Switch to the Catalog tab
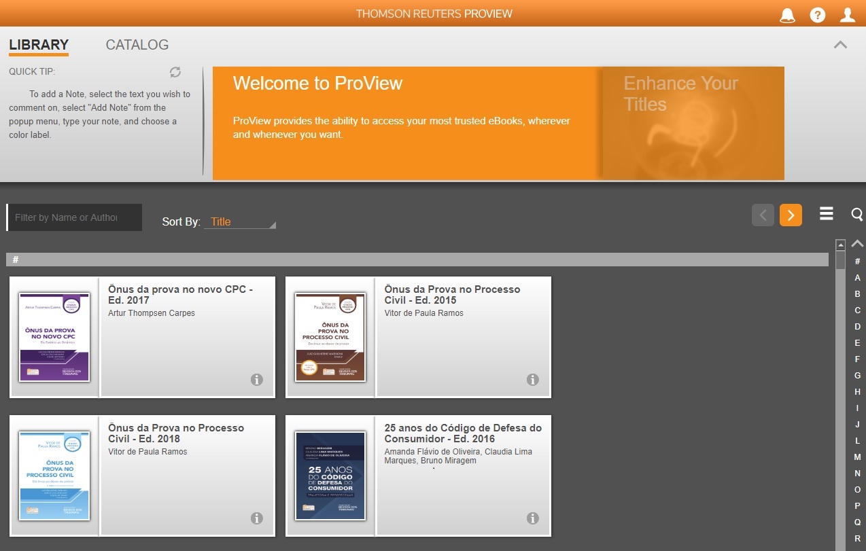 137,45
